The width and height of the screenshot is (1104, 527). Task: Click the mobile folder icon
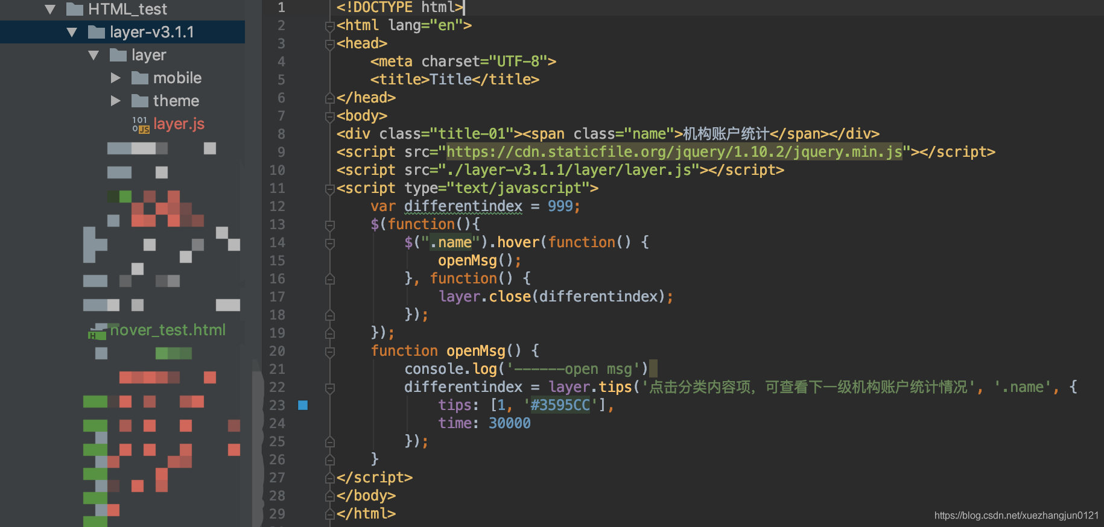tap(140, 78)
